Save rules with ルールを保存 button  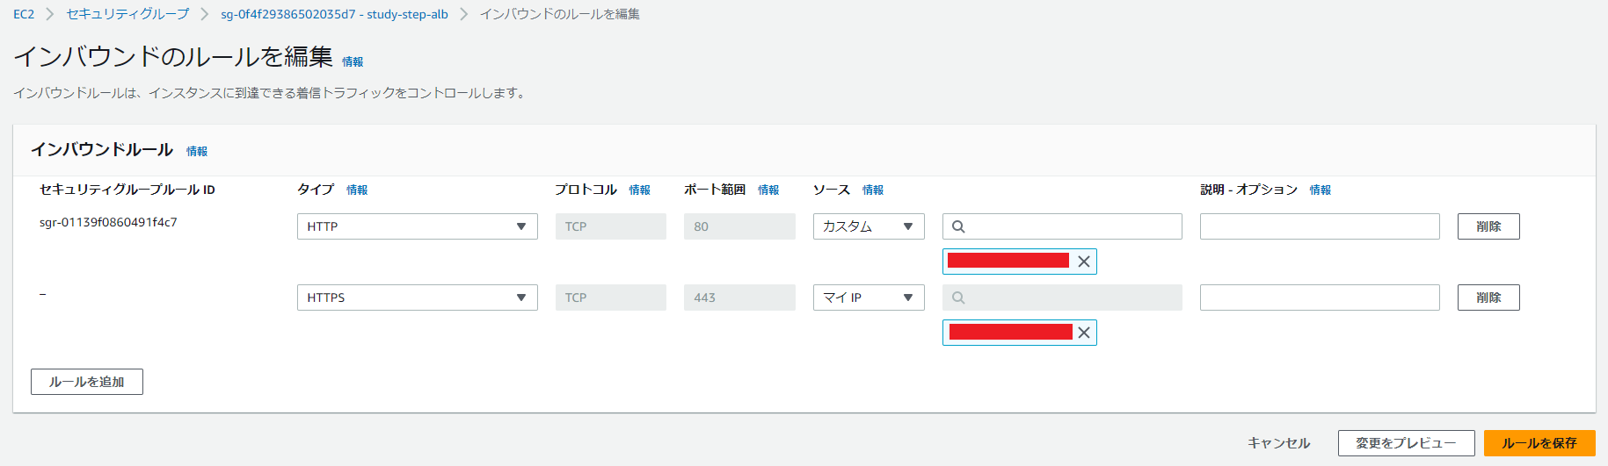(x=1539, y=443)
